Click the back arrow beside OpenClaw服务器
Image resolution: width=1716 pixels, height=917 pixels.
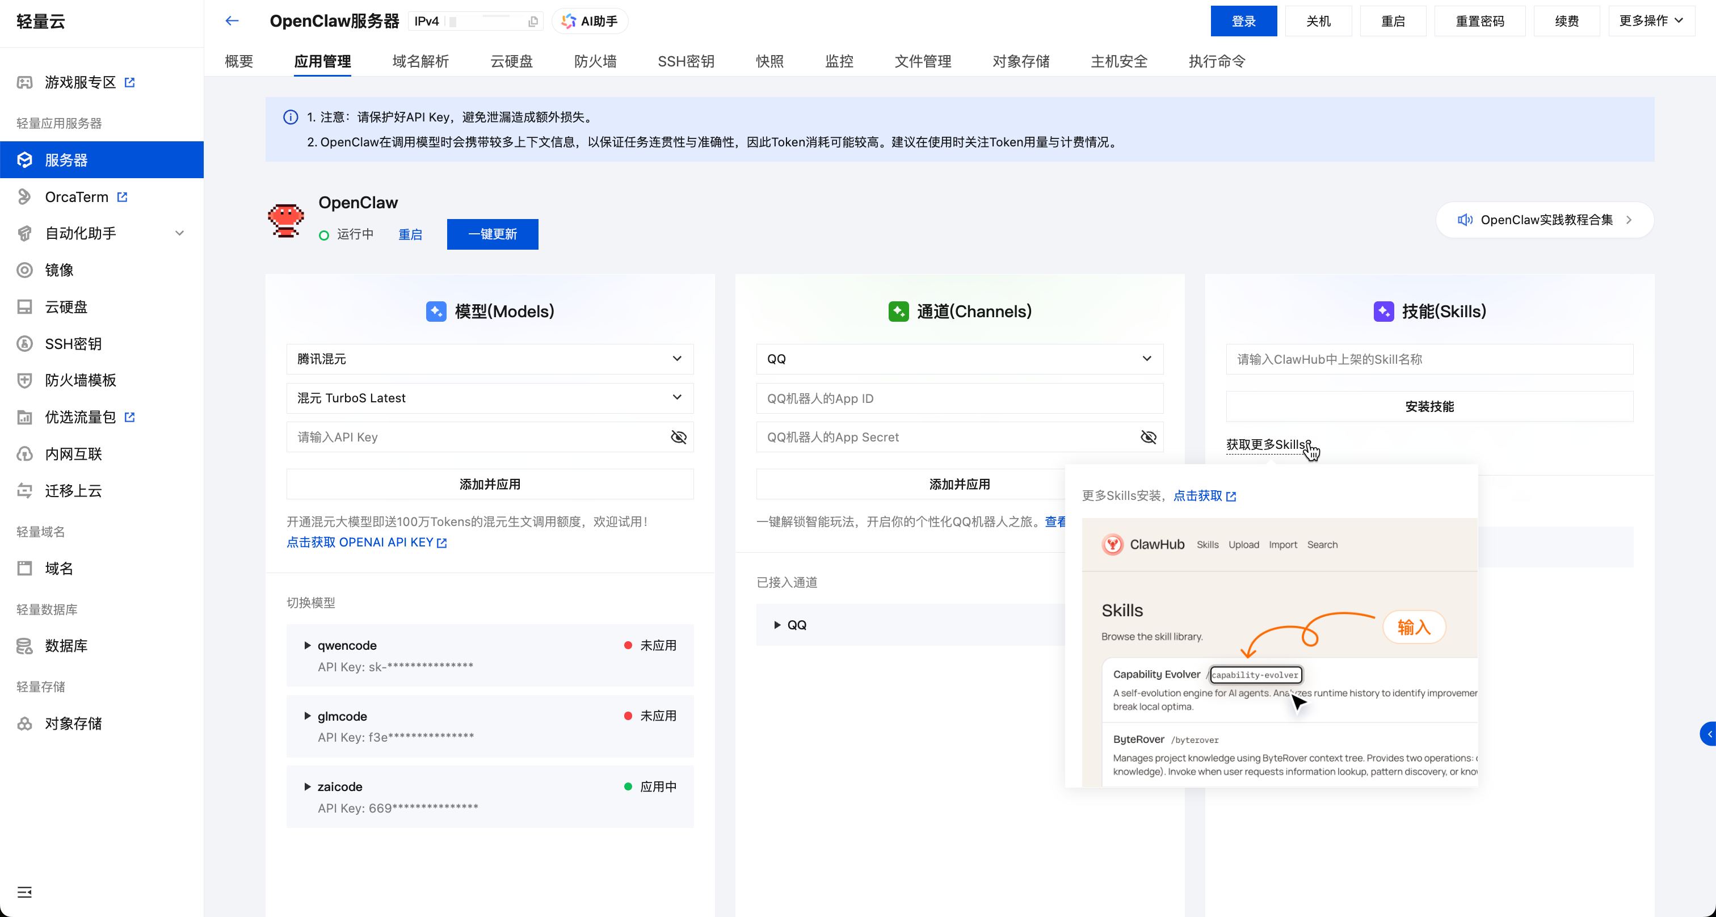(x=232, y=20)
